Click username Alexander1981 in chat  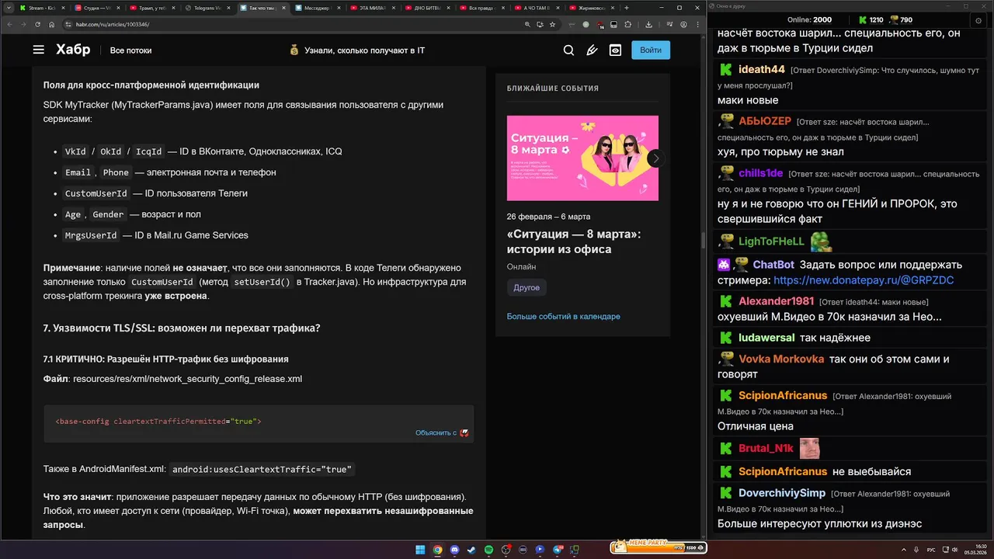776,301
